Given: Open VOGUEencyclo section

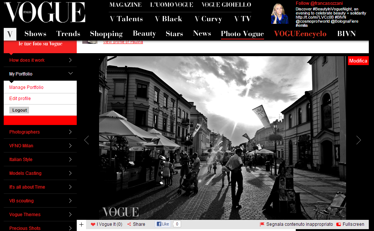Looking at the screenshot, I should 300,34.
